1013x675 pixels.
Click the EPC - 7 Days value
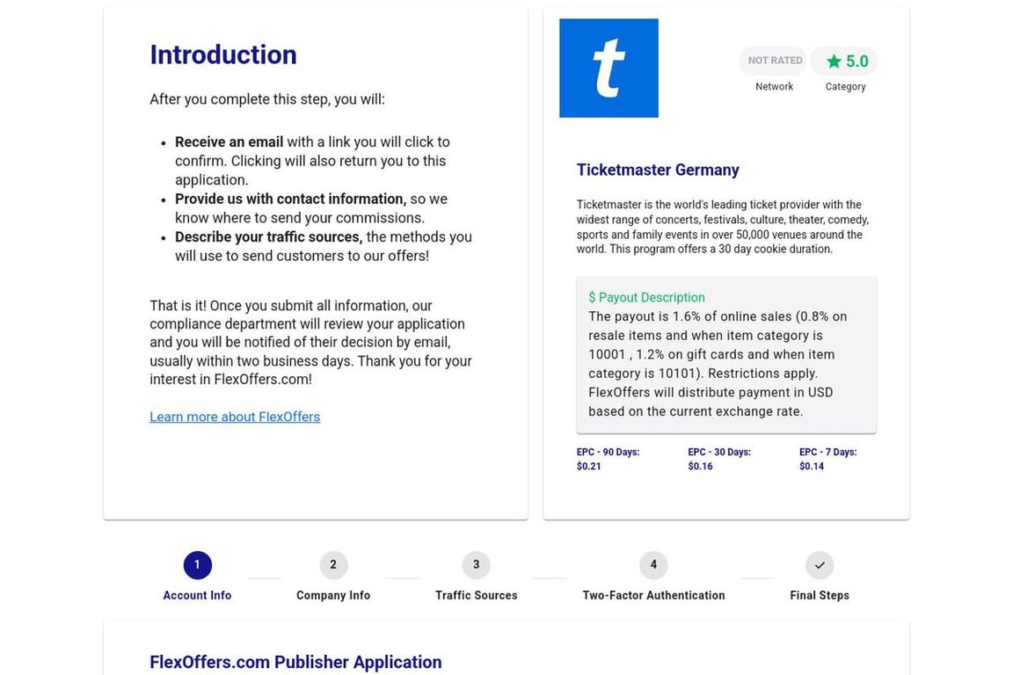tap(812, 467)
